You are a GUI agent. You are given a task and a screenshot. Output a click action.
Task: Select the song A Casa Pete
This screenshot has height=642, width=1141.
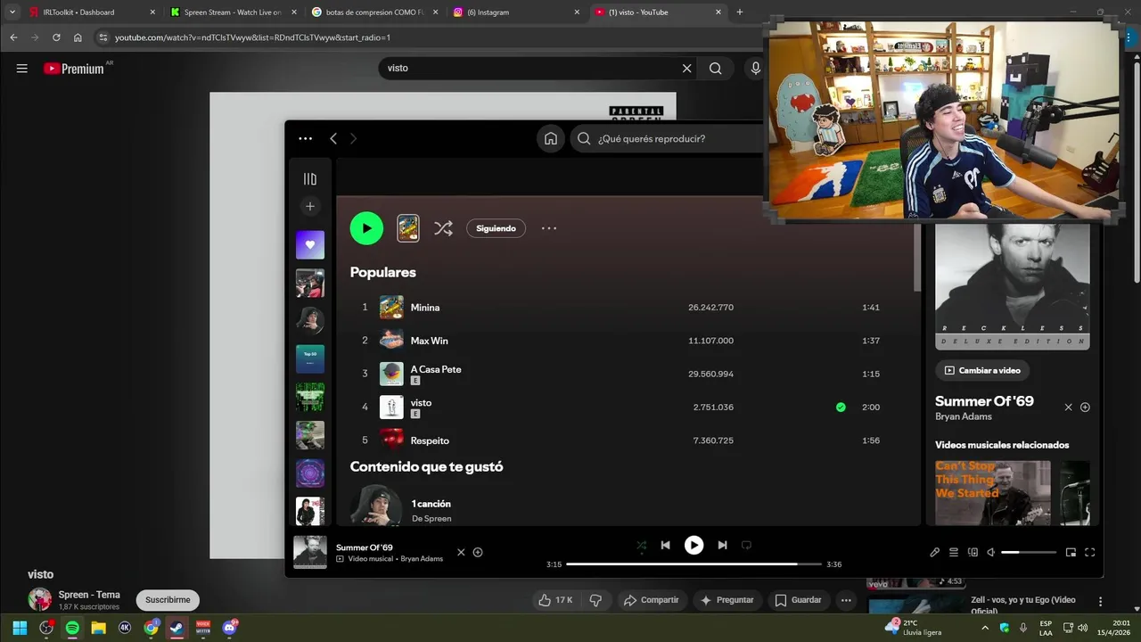coord(436,369)
